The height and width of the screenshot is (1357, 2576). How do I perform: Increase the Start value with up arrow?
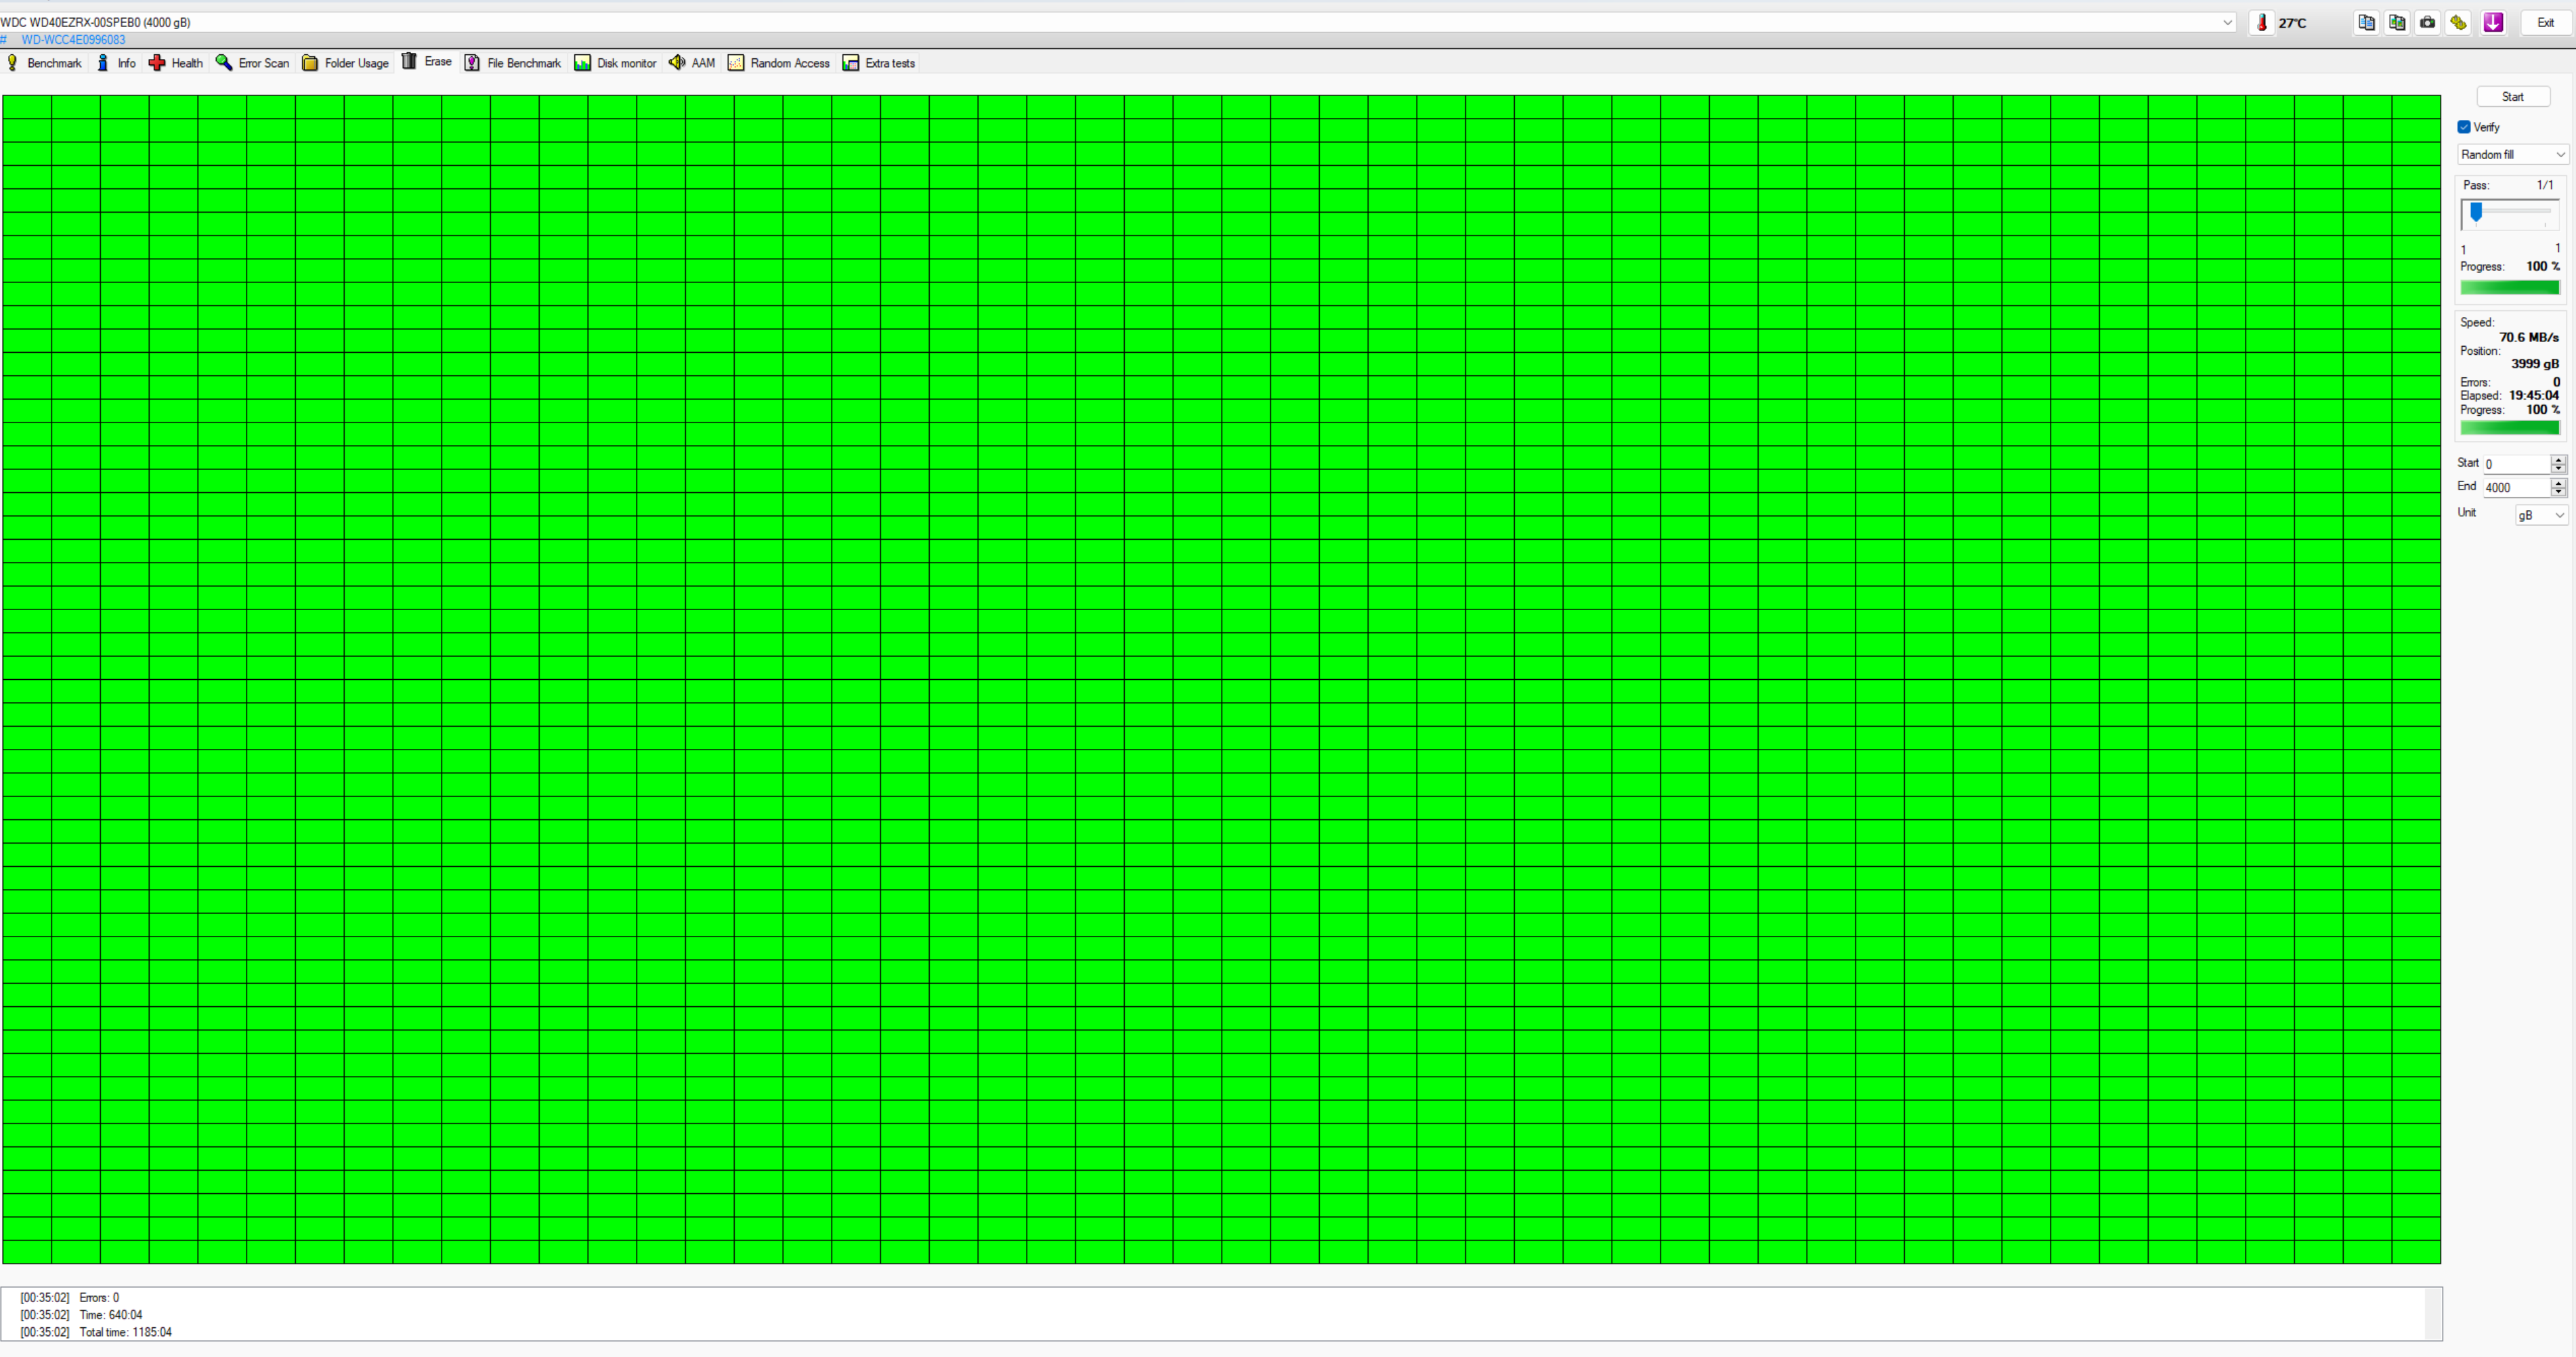(x=2558, y=459)
